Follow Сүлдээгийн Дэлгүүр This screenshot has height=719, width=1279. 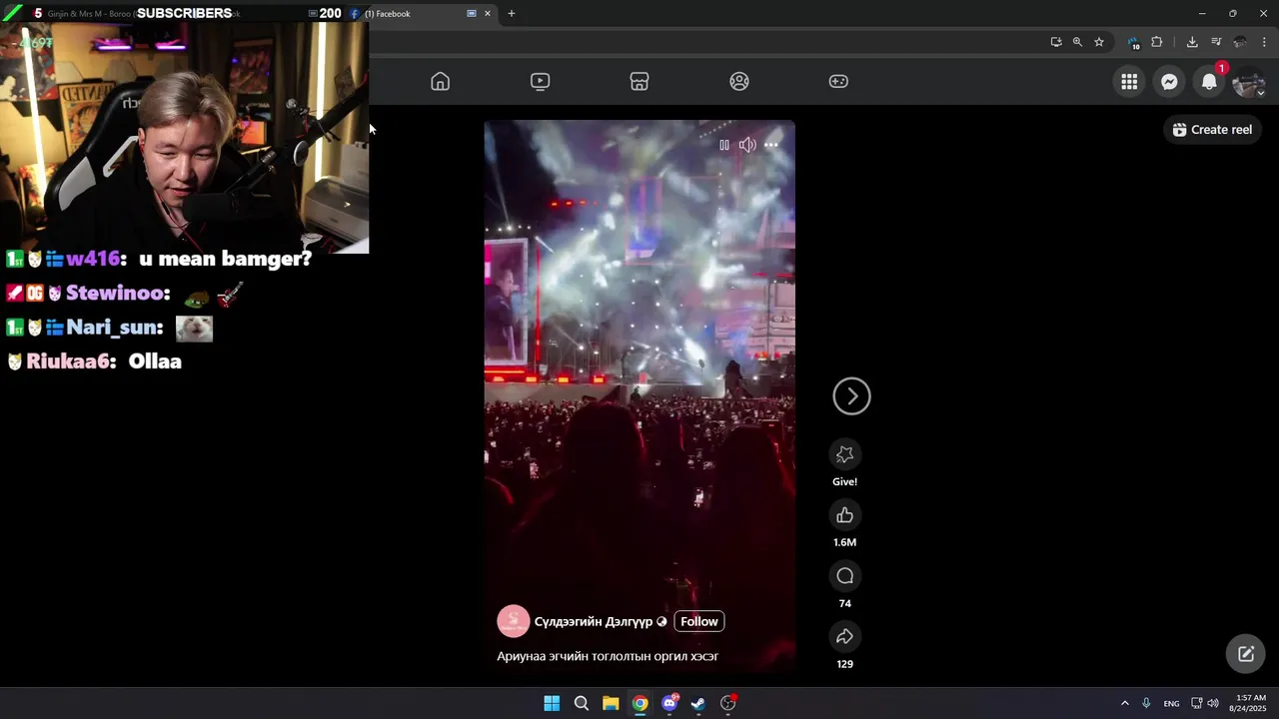pyautogui.click(x=699, y=621)
